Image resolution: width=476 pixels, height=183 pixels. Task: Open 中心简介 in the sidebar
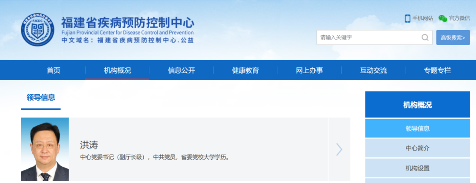coord(417,148)
